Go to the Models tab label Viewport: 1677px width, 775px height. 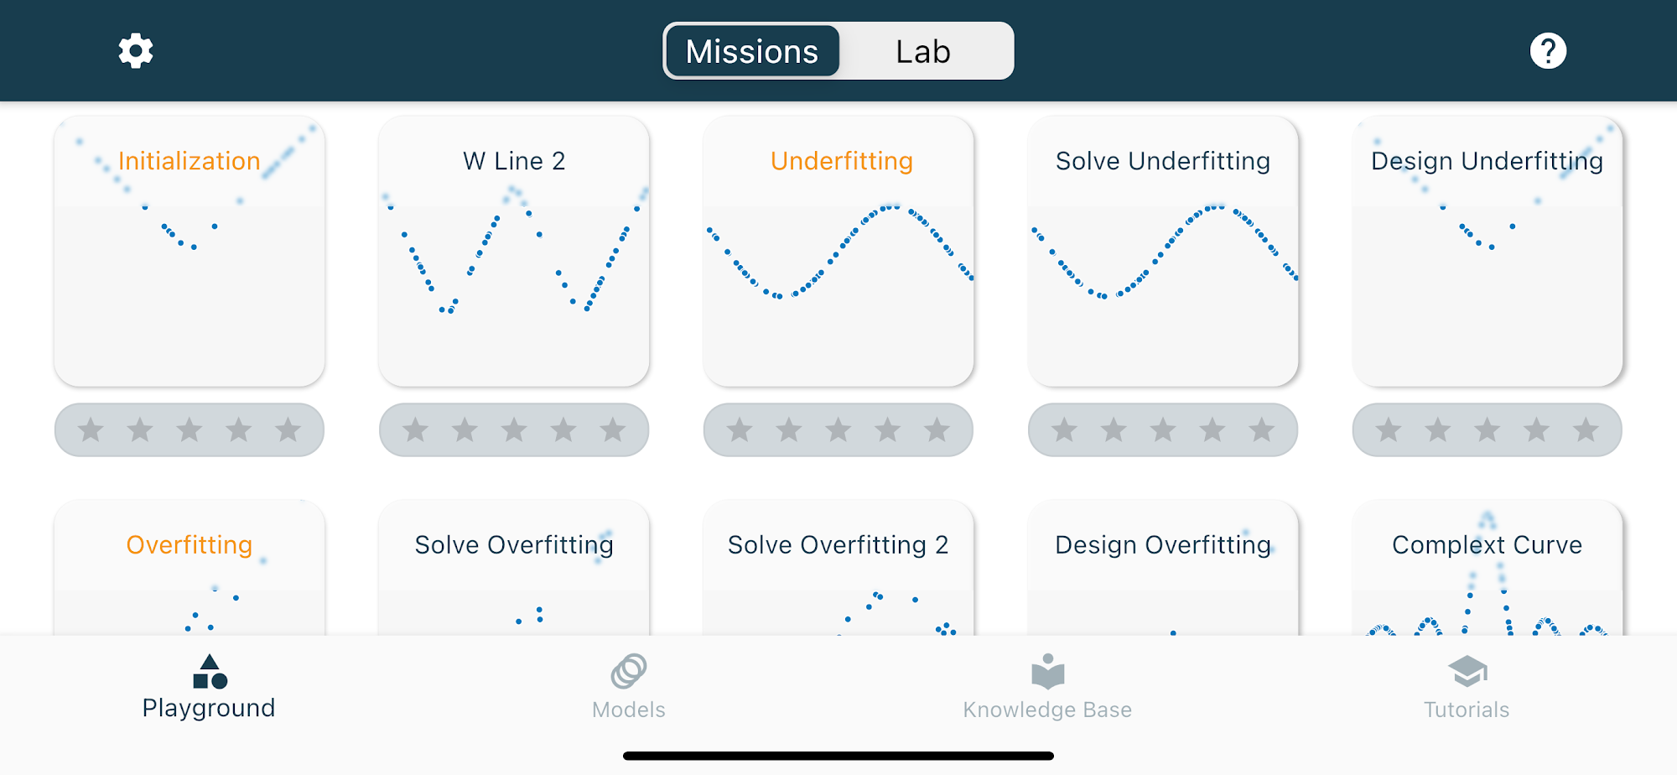[629, 710]
